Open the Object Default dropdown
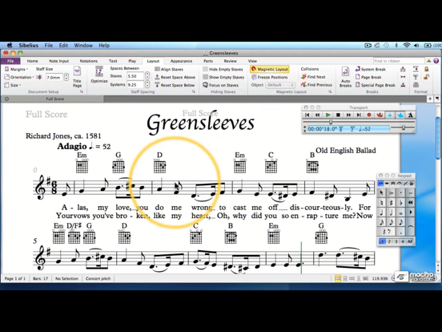Screen dimensions: 442x332 tap(280, 85)
